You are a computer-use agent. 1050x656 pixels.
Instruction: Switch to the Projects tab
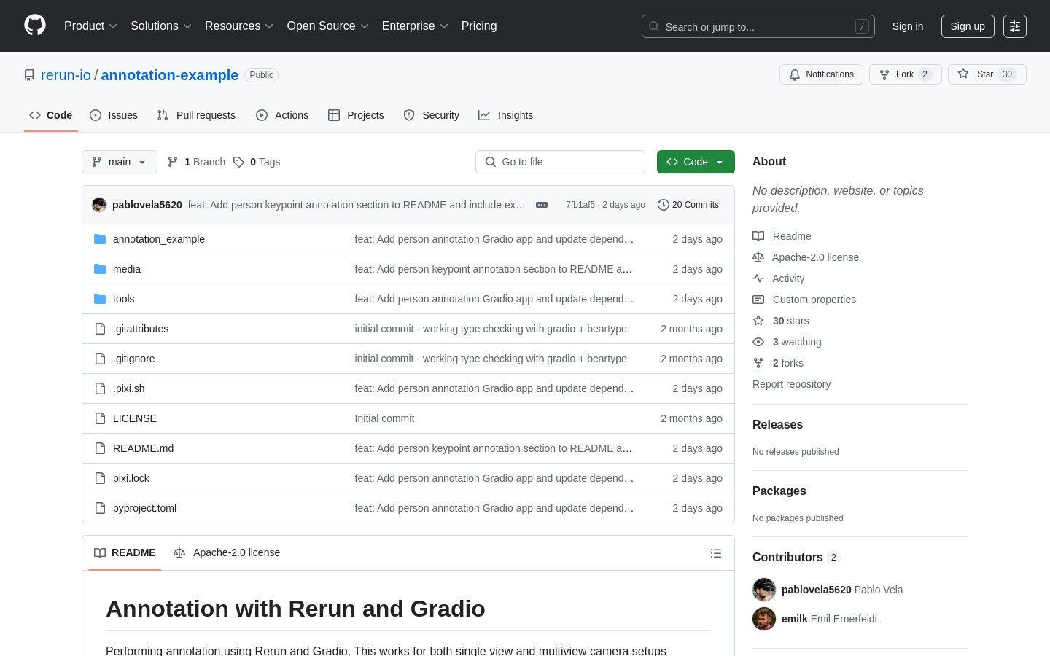[356, 115]
